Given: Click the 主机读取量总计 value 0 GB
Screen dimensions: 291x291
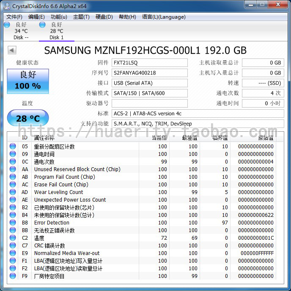Looking at the screenshot, I should (x=263, y=63).
